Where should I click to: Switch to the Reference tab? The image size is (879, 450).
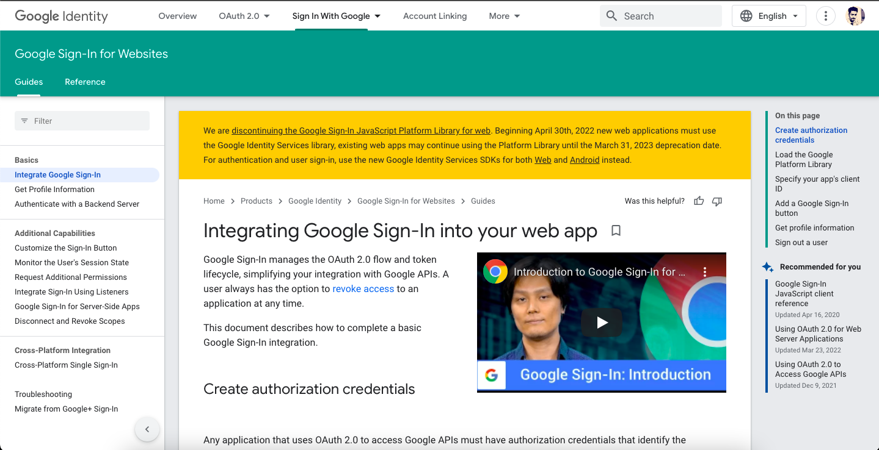[x=85, y=82]
